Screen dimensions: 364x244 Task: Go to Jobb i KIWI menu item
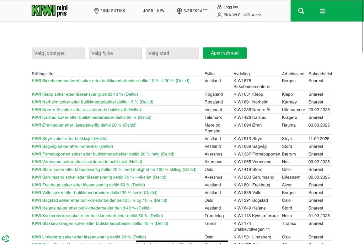tap(154, 11)
